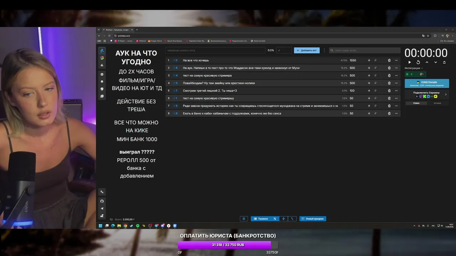Open the GitHub link icon
This screenshot has height=256, width=456.
click(102, 201)
